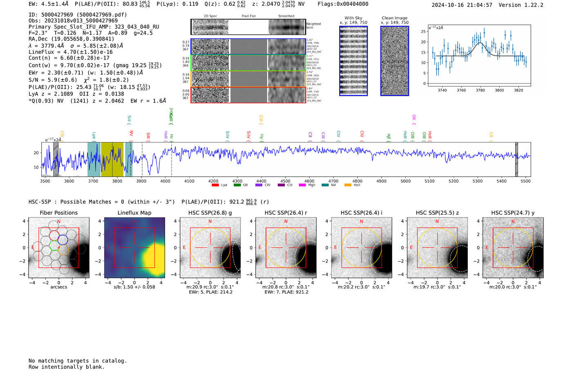Select the 'EWr: 5, PLAE: 214.2' caption

tap(210, 292)
